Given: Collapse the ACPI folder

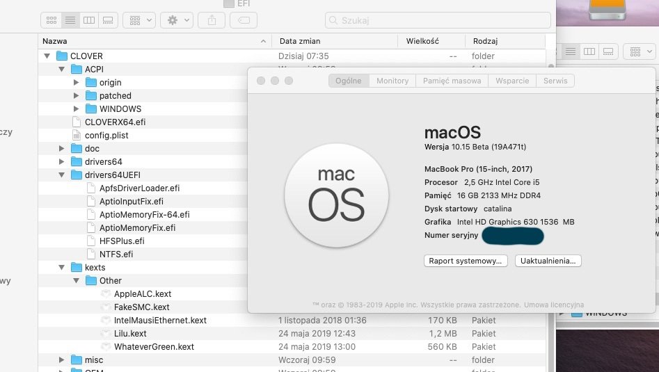Looking at the screenshot, I should coord(62,70).
